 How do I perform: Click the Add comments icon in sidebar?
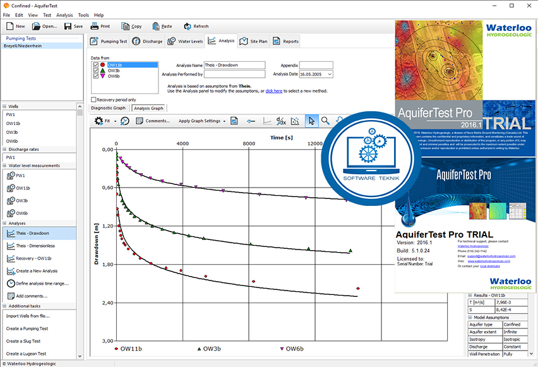tap(11, 296)
